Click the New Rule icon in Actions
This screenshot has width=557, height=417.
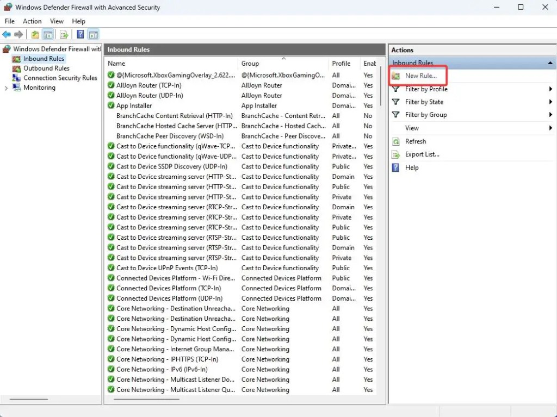396,76
